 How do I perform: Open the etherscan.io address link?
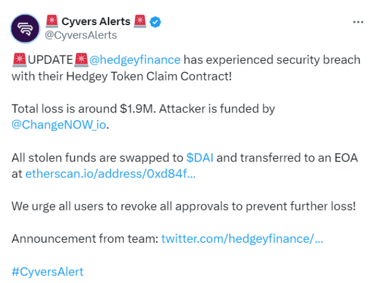110,174
